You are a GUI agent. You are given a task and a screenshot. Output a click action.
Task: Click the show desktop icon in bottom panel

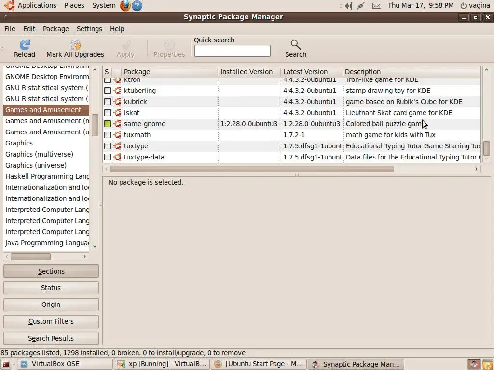pyautogui.click(x=6, y=364)
